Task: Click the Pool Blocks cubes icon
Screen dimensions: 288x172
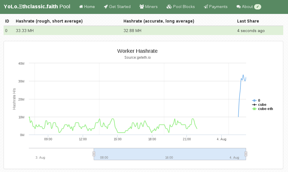Action: point(169,7)
